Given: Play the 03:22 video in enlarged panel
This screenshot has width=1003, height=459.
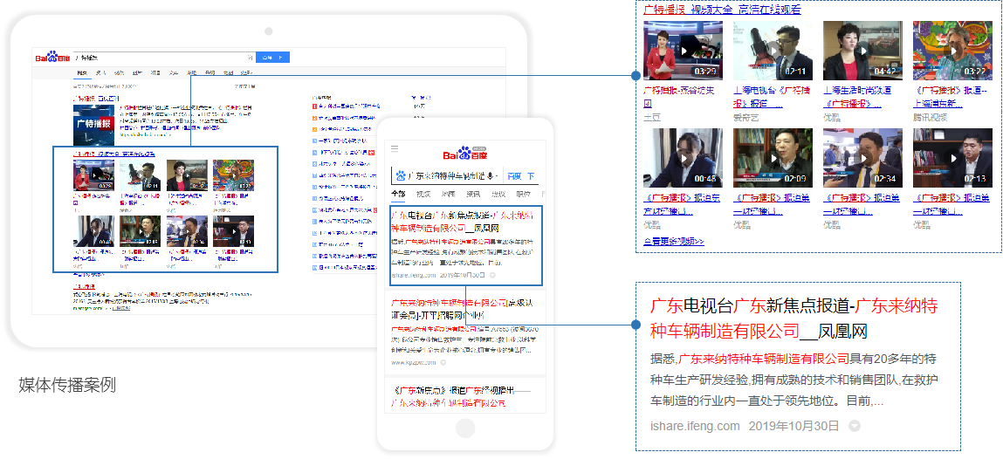Looking at the screenshot, I should [x=952, y=51].
